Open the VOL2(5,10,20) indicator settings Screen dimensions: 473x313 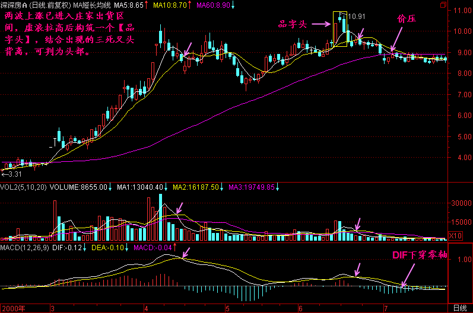tap(23, 187)
